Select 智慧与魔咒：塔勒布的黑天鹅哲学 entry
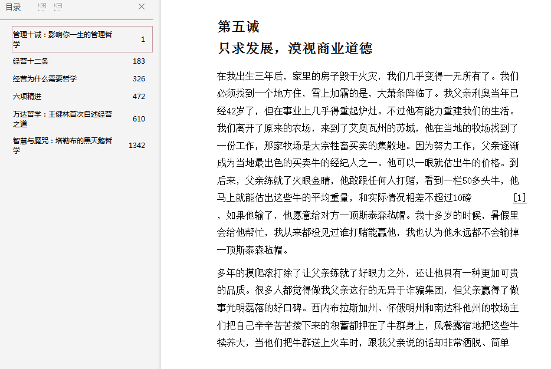The height and width of the screenshot is (369, 551). pos(63,146)
